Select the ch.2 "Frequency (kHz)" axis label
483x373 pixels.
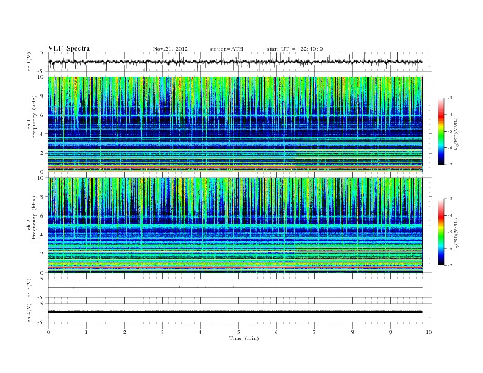[x=34, y=218]
